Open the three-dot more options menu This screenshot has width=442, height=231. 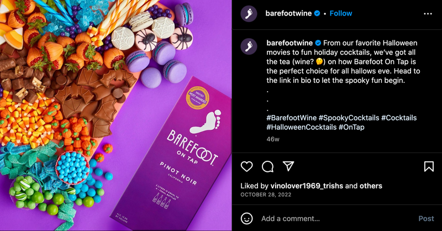[428, 14]
